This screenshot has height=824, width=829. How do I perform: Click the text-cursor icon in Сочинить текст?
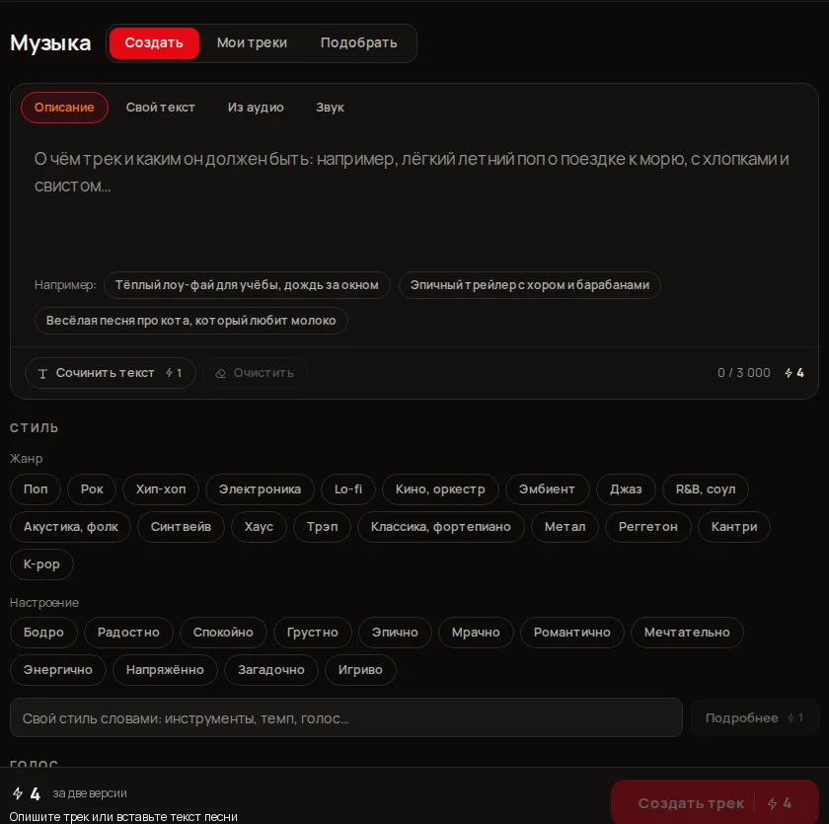click(42, 374)
